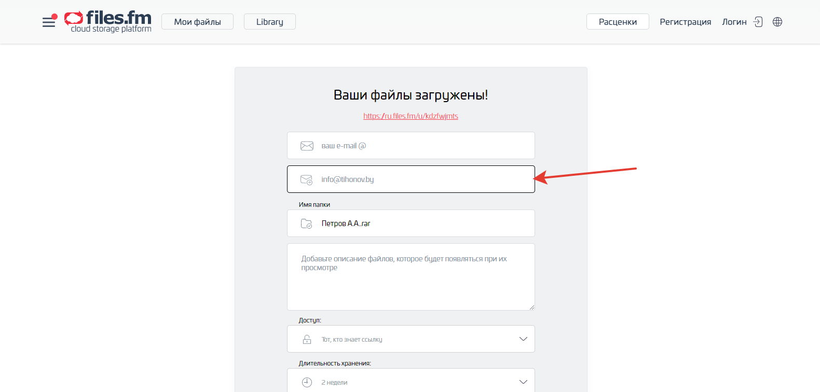Open the Мои файлы tab
The width and height of the screenshot is (820, 392).
pos(197,22)
